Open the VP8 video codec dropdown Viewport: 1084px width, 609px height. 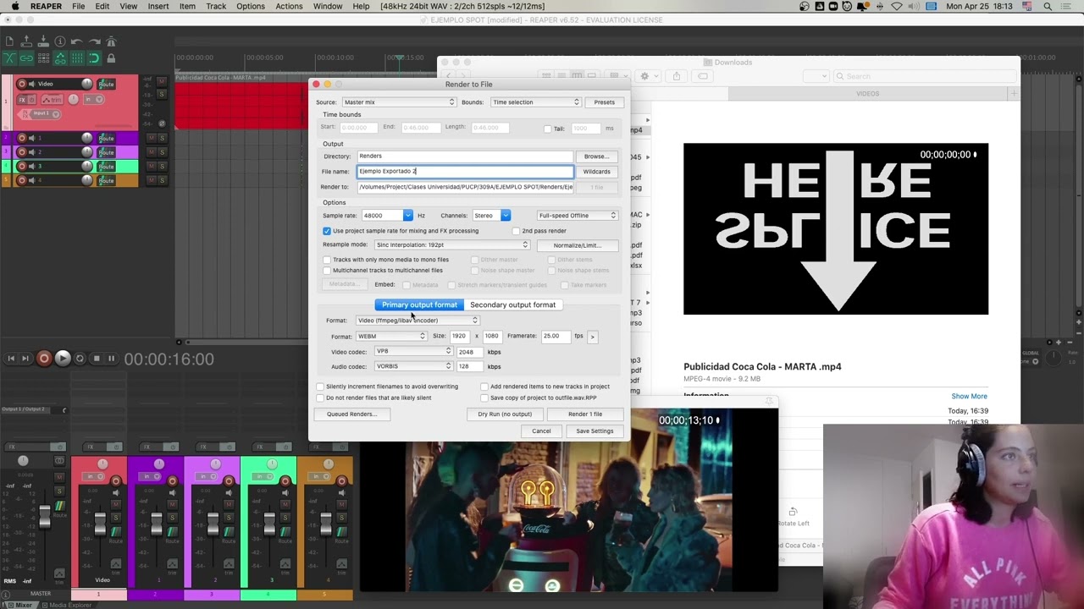click(413, 352)
